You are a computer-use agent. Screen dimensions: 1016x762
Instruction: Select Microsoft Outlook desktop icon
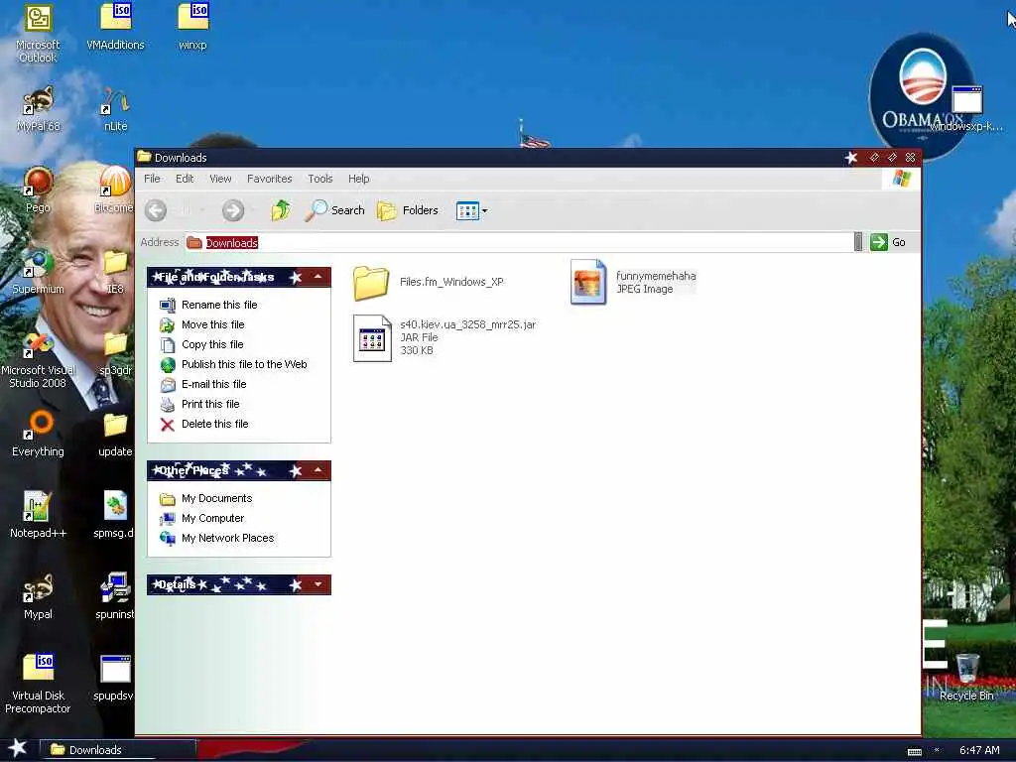pos(38,34)
